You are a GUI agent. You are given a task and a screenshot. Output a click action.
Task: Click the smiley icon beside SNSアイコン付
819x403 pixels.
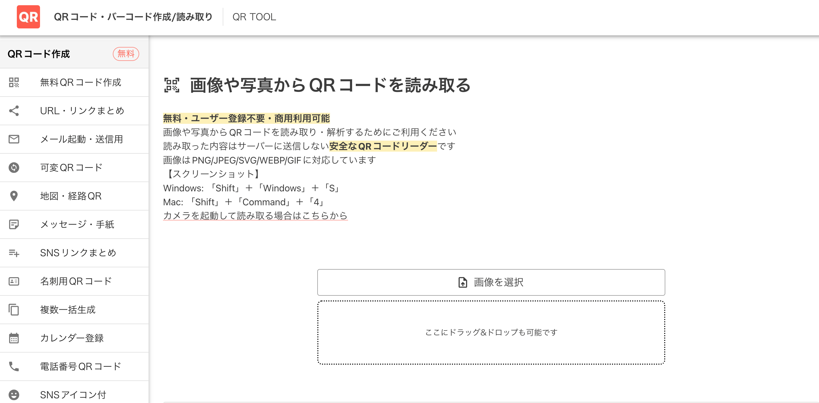pyautogui.click(x=14, y=395)
